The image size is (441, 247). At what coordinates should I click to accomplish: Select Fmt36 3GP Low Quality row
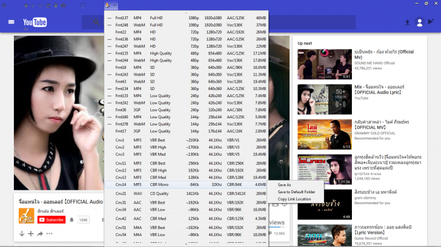(186, 110)
